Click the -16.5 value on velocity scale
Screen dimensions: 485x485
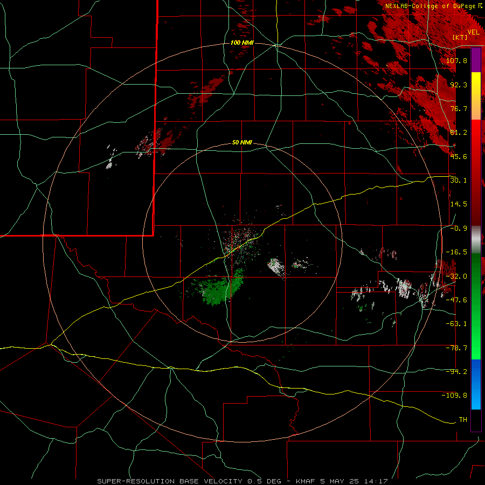(x=456, y=252)
